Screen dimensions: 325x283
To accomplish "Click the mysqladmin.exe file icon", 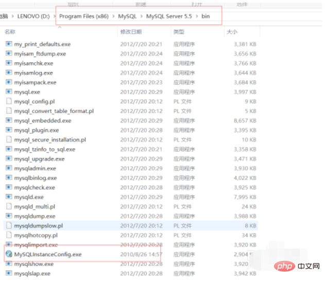I will point(9,168).
